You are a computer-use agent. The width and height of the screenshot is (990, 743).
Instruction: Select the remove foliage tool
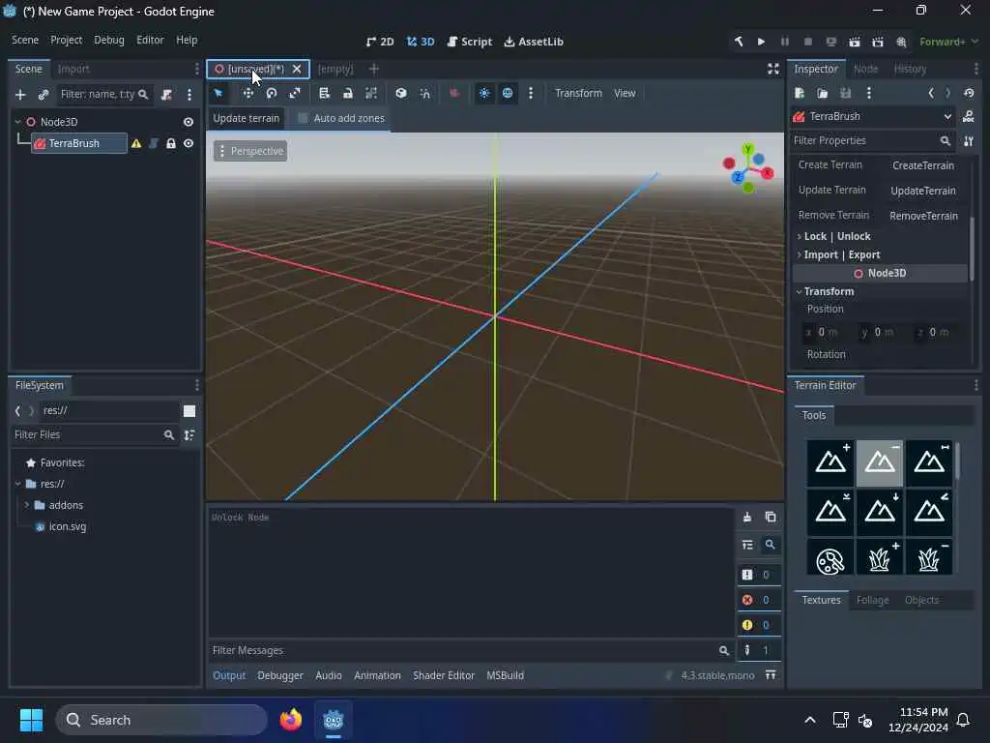coord(929,558)
